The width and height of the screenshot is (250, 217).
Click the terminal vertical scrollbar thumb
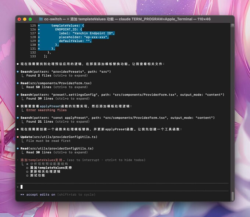click(x=233, y=196)
